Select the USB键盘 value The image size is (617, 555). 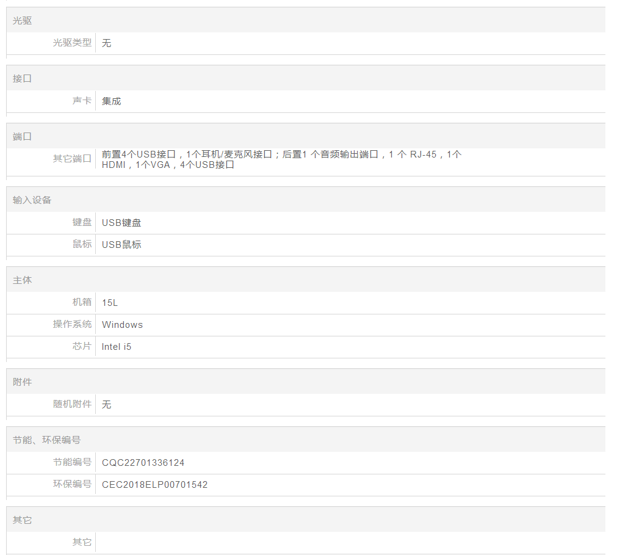[x=121, y=223]
